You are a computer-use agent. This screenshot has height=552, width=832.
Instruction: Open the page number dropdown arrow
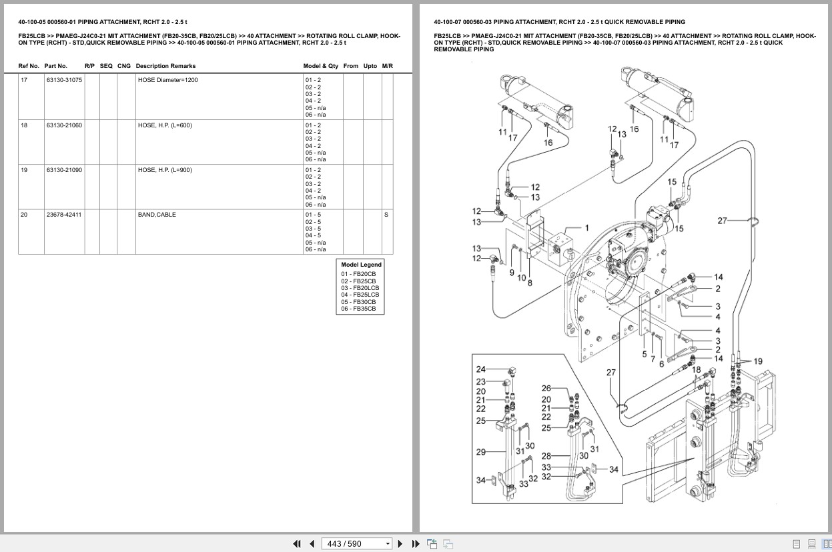(x=388, y=544)
